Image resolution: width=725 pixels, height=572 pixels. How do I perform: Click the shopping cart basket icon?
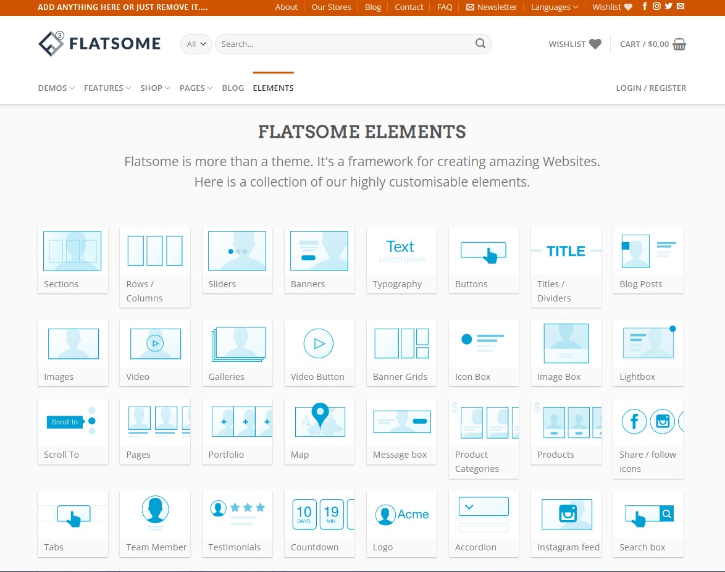pos(679,44)
